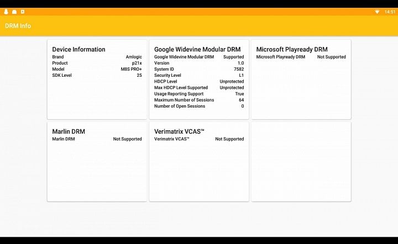The width and height of the screenshot is (398, 244).
Task: Click Max HDCP Level Supported Unprotected value
Action: [232, 88]
